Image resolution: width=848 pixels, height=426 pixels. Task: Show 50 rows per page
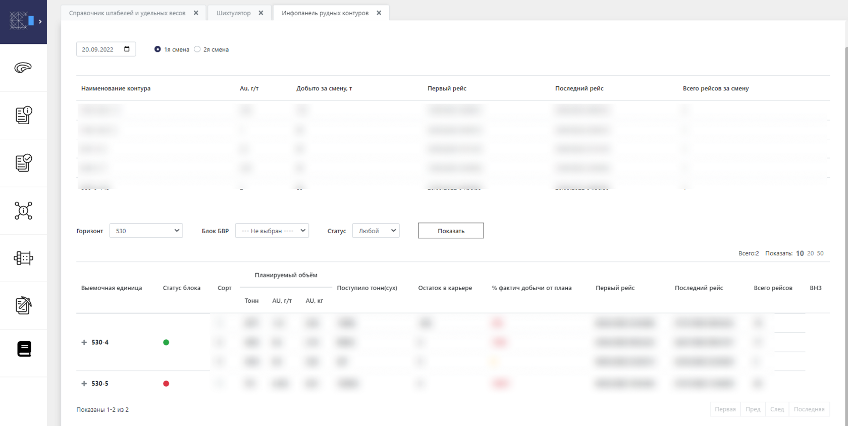tap(820, 253)
